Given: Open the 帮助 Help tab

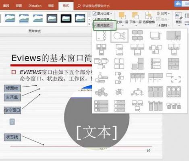Looking at the screenshot, I should [51, 6].
